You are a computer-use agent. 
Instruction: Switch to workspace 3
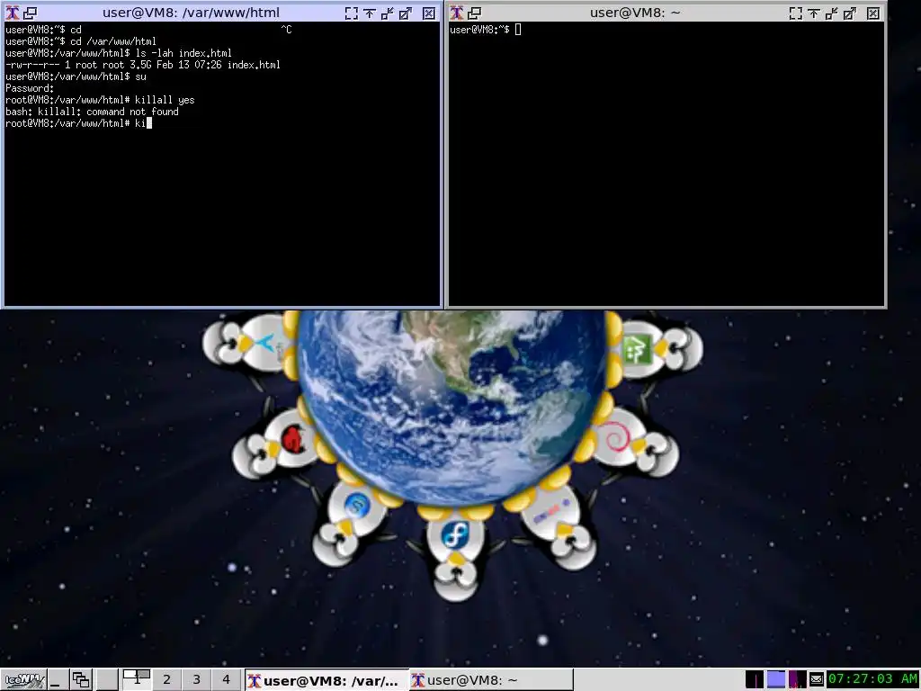point(196,680)
